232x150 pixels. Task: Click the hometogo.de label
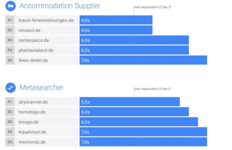32,112
